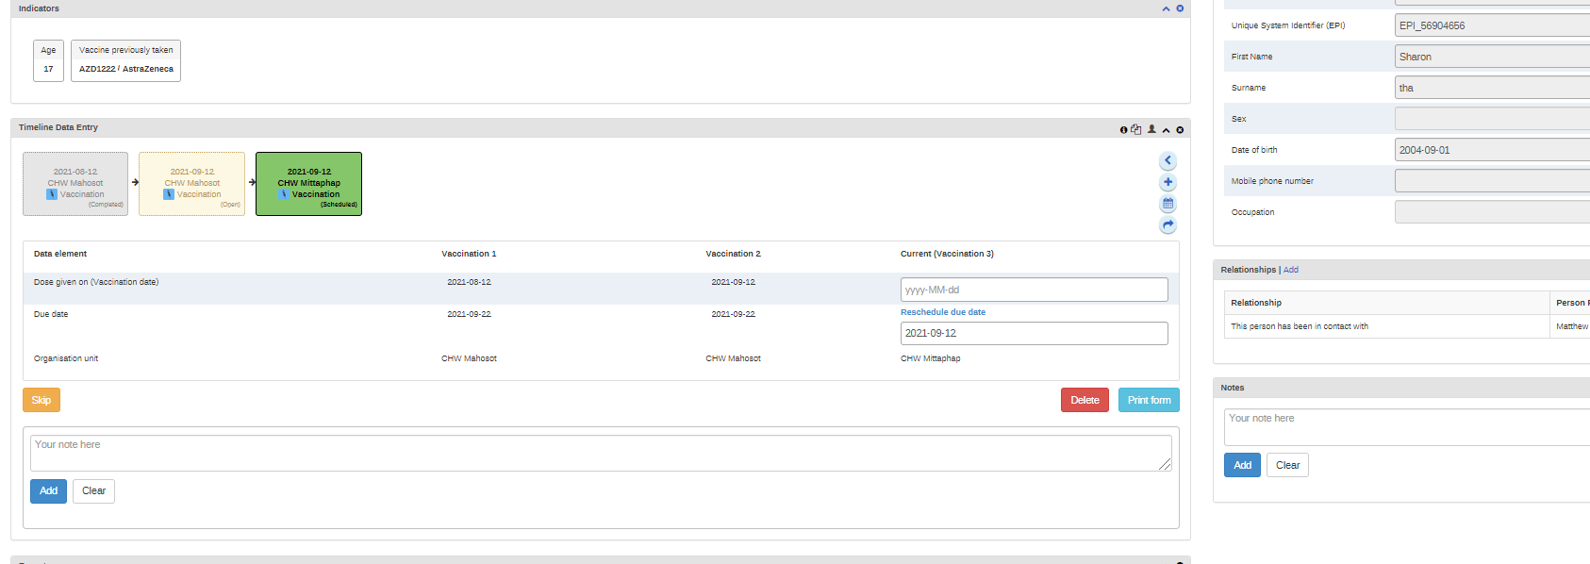Open info icon in Timeline Data Entry header
This screenshot has height=564, width=1590.
(x=1123, y=130)
